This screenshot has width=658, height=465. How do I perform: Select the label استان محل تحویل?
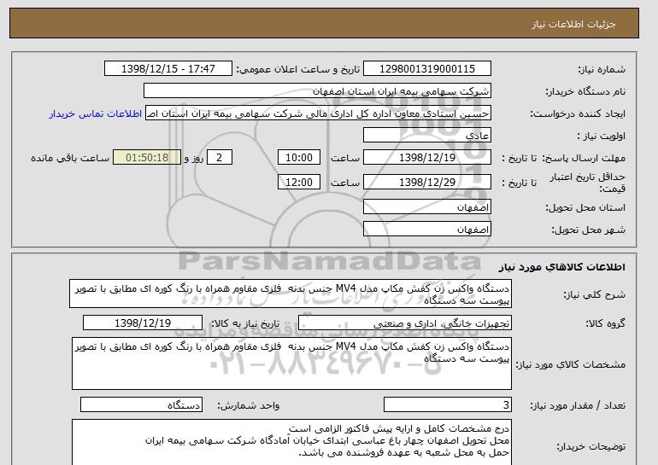(585, 208)
